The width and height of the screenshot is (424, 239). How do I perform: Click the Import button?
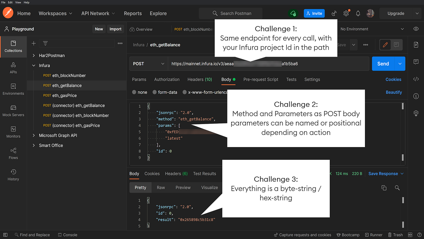115,29
